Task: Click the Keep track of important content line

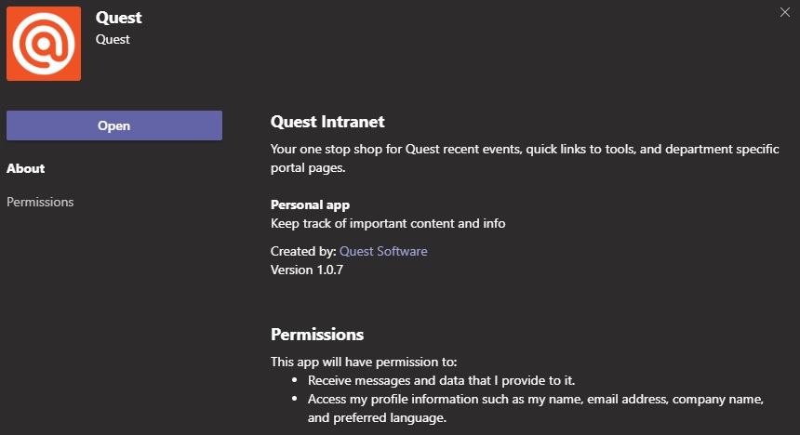Action: [388, 223]
